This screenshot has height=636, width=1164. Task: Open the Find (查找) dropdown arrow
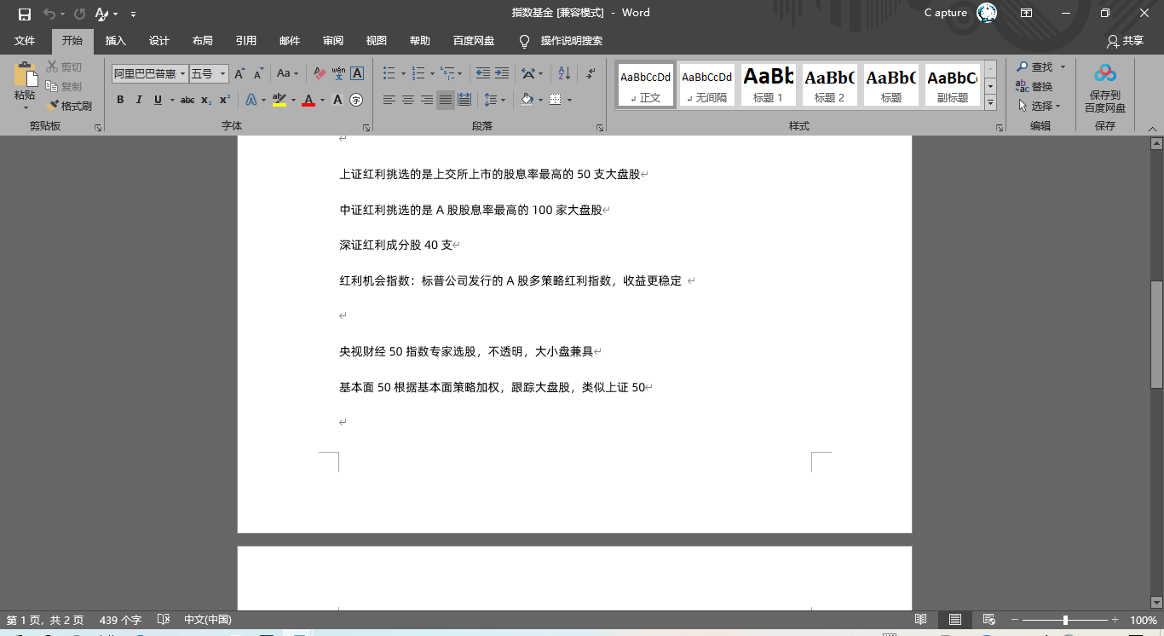click(x=1063, y=66)
